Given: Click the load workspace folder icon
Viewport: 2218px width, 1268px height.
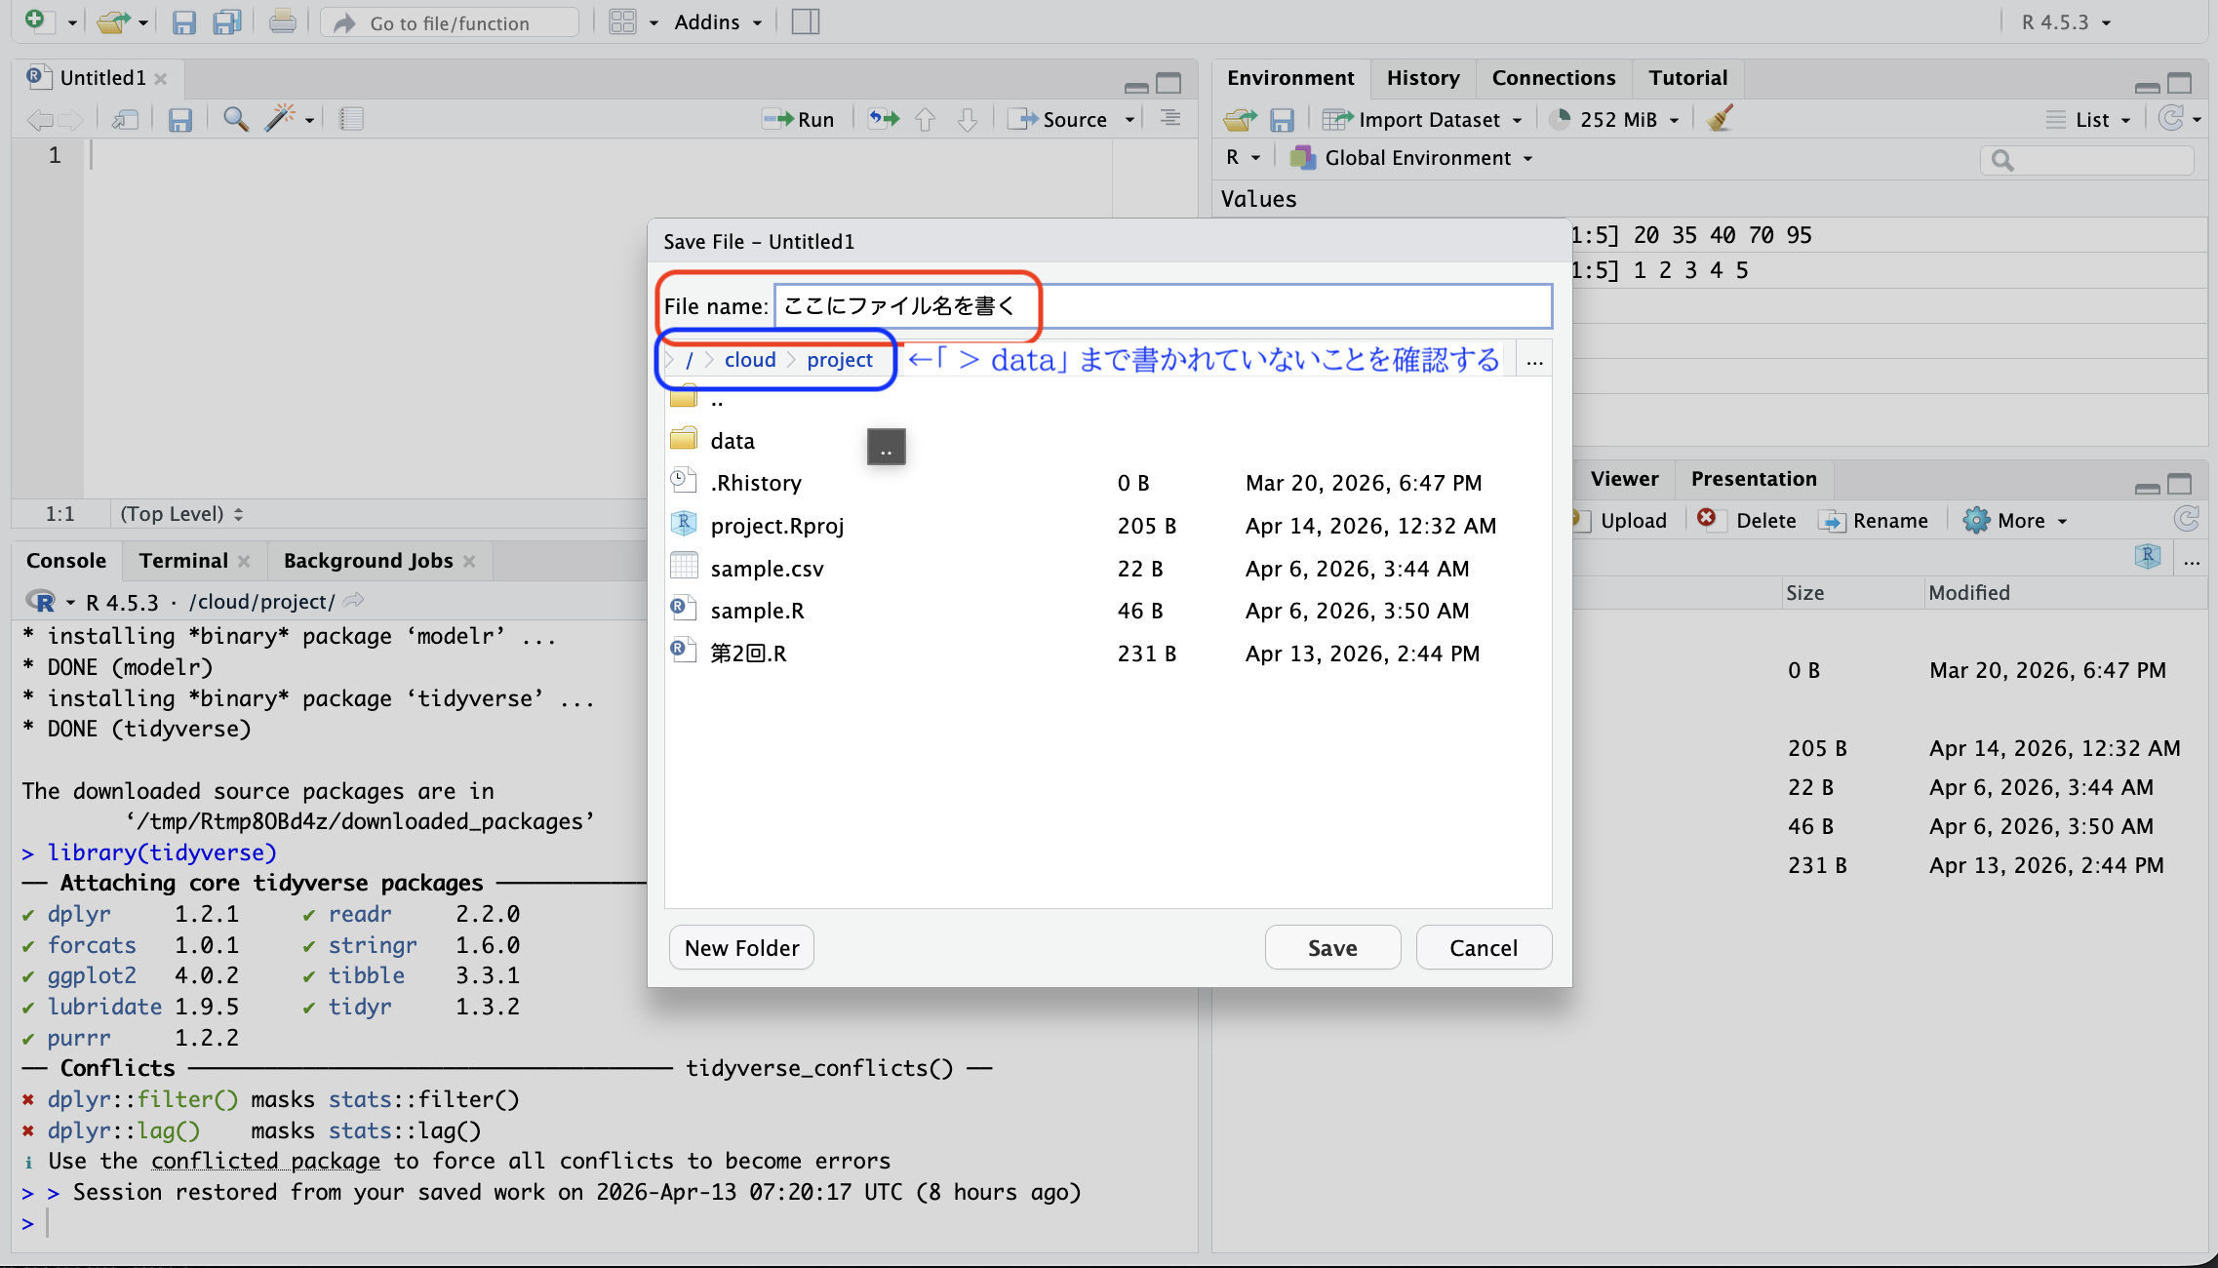Looking at the screenshot, I should click(1240, 119).
